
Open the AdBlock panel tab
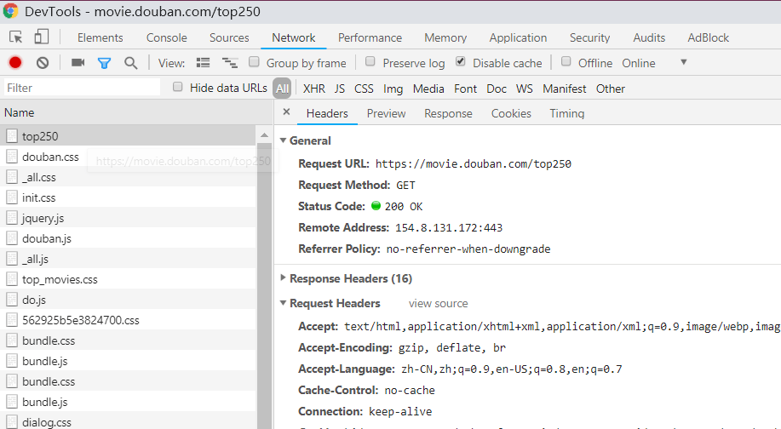pyautogui.click(x=708, y=37)
